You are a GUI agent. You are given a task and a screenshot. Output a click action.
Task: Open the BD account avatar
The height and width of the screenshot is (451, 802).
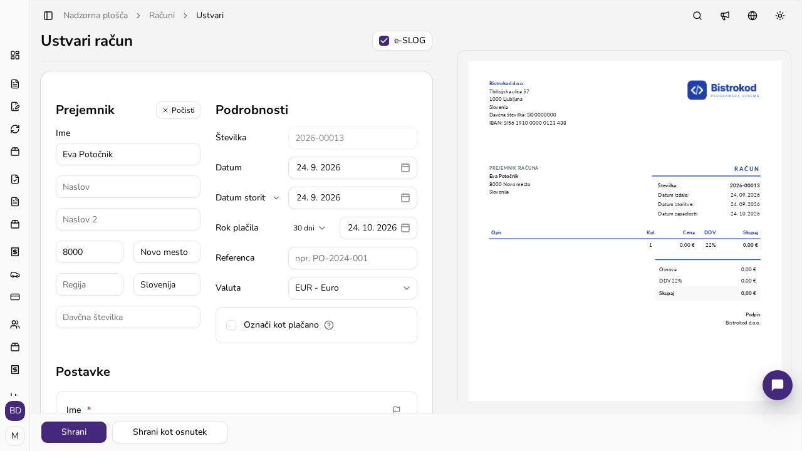[x=15, y=411]
